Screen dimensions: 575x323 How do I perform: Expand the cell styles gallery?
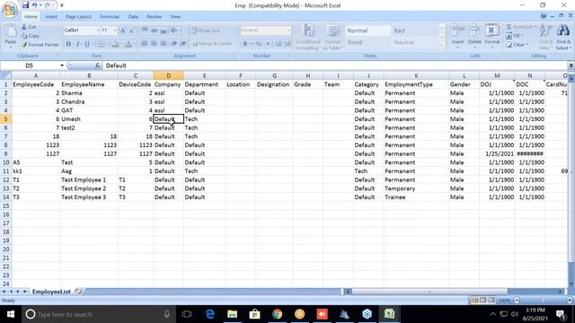coord(441,45)
